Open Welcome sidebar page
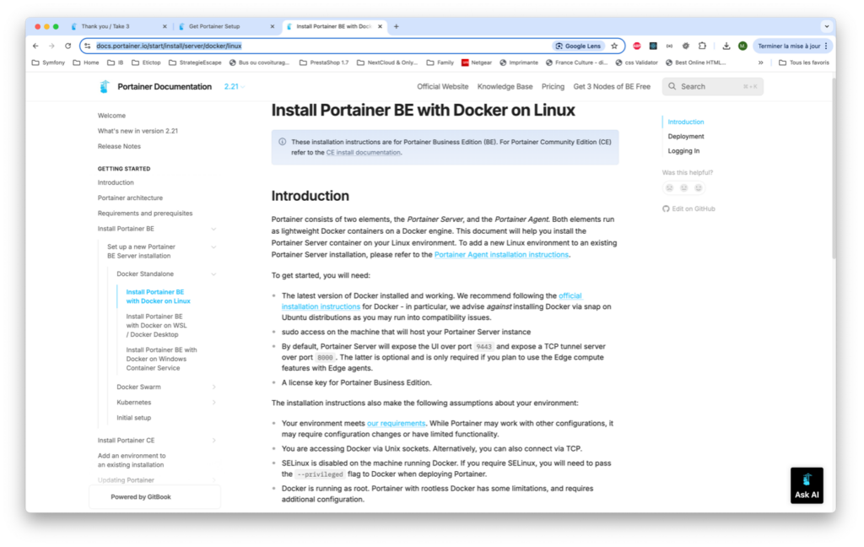The width and height of the screenshot is (864, 547). pyautogui.click(x=112, y=116)
